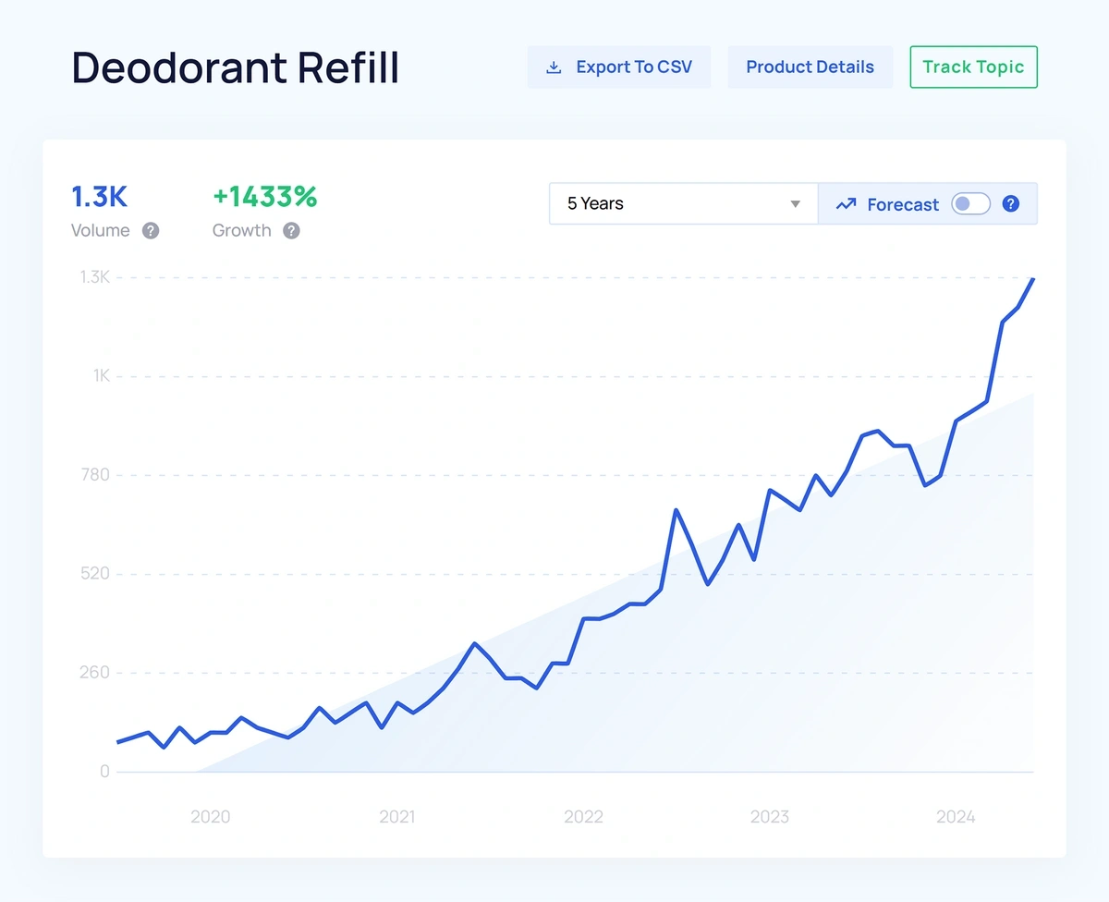Click the Export To CSV button
1109x902 pixels.
pyautogui.click(x=619, y=67)
